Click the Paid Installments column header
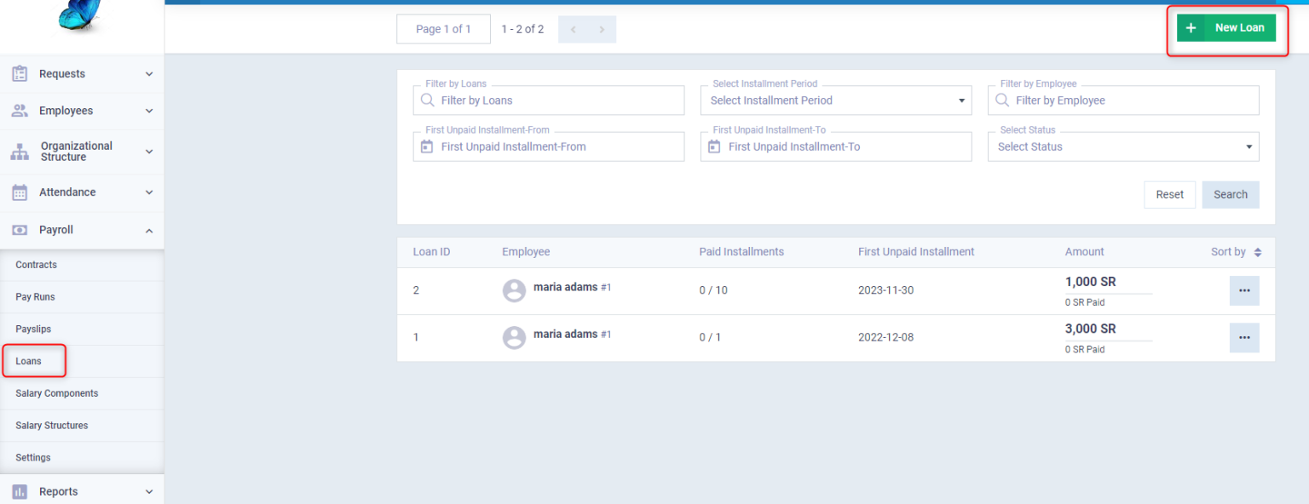Viewport: 1309px width, 504px height. click(x=741, y=252)
